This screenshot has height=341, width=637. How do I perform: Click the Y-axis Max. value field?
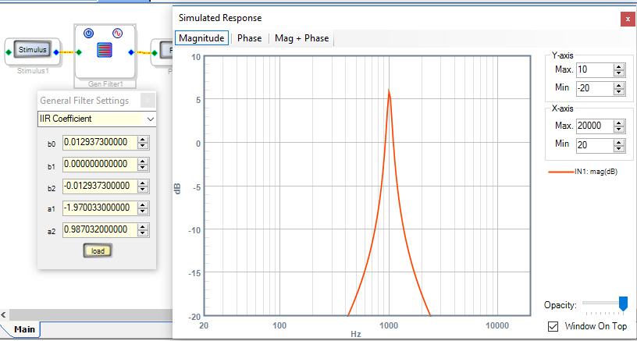[595, 69]
